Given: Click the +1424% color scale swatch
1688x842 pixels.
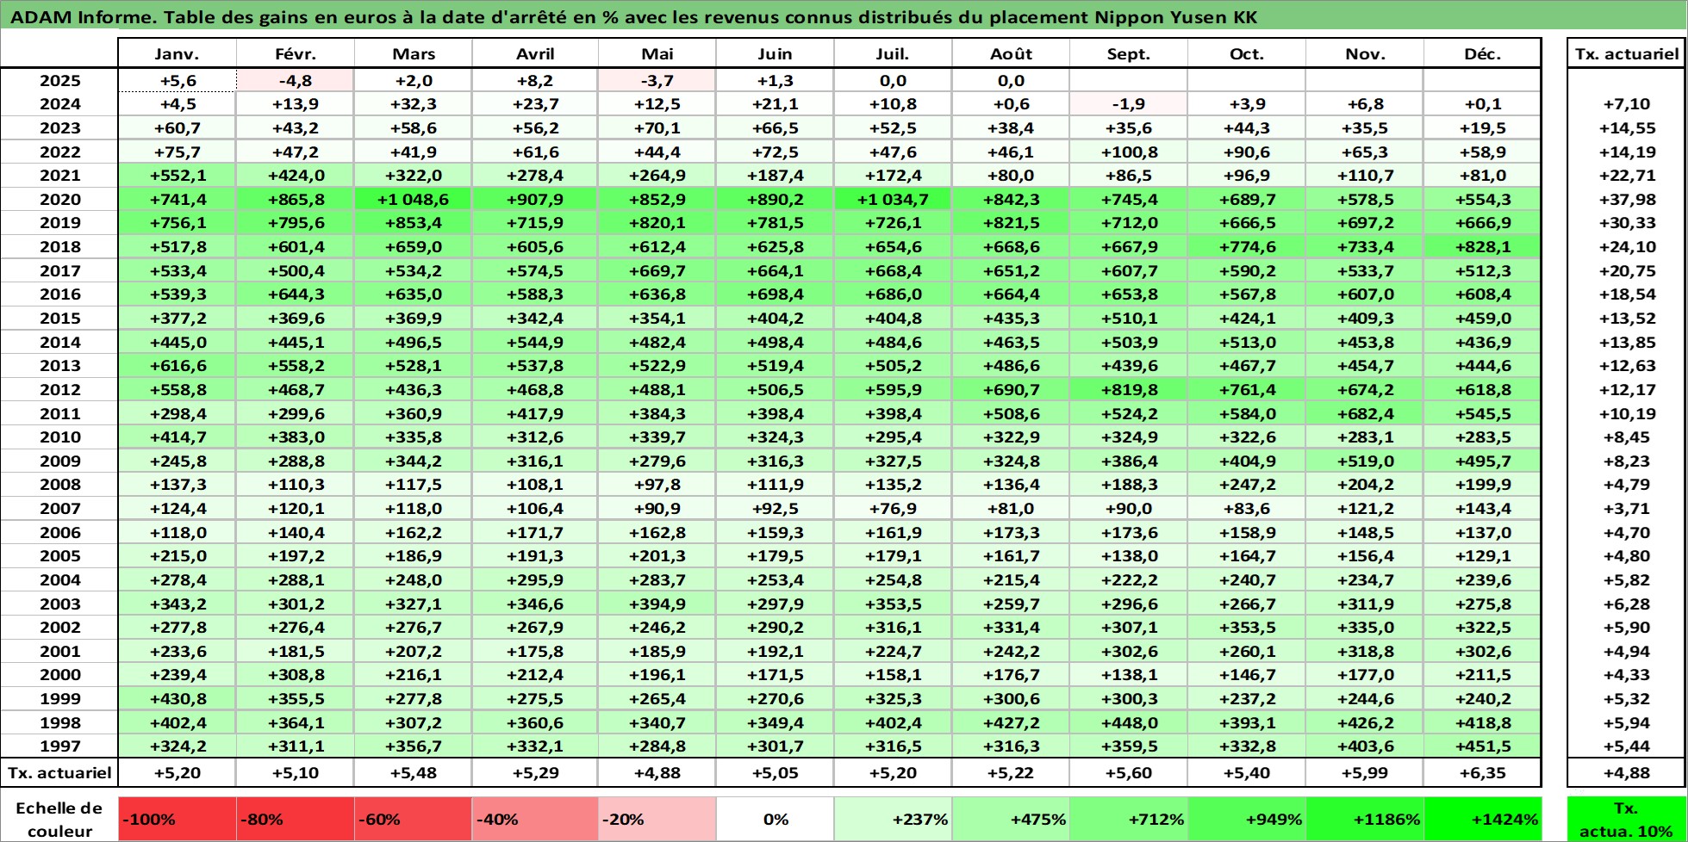Looking at the screenshot, I should [1482, 819].
